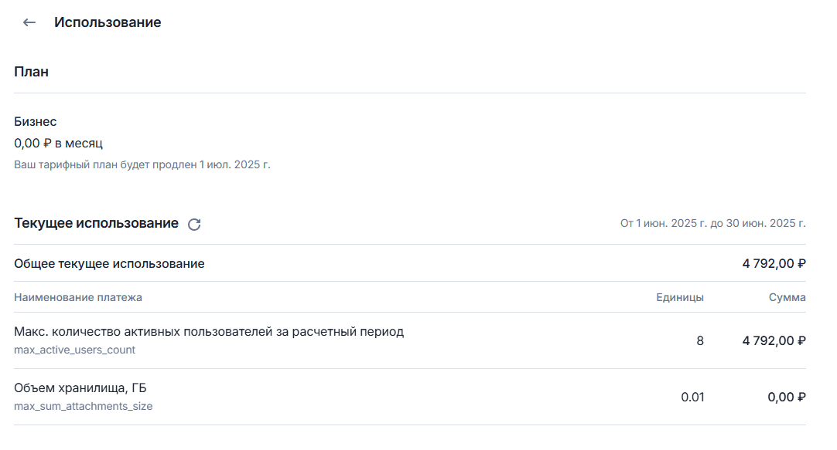
Task: Click the 0,00 ₽ в месяц price
Action: (x=59, y=143)
